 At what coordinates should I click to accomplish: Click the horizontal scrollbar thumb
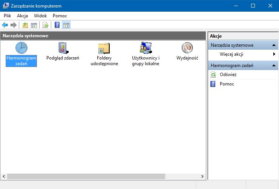[x=86, y=177]
